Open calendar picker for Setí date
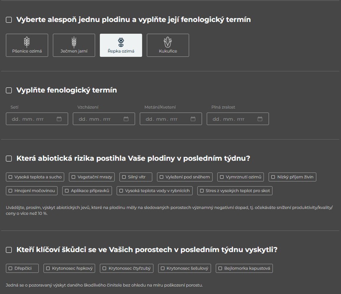The width and height of the screenshot is (341, 294). [59, 119]
